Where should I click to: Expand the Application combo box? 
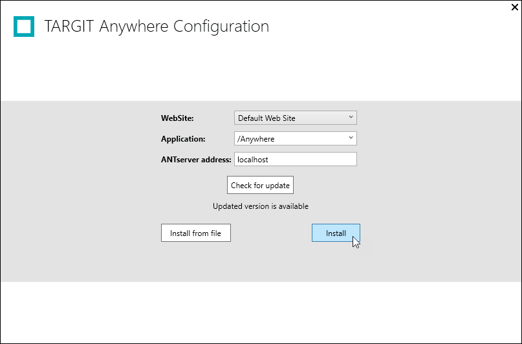pos(296,138)
